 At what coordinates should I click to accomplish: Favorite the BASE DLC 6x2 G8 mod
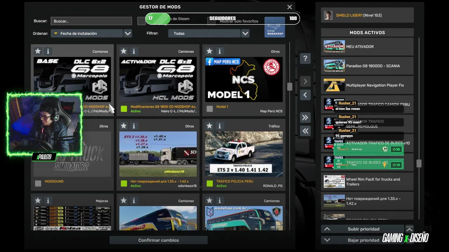point(38,51)
